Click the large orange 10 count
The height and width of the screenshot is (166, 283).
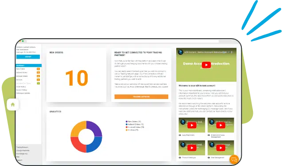pyautogui.click(x=77, y=78)
